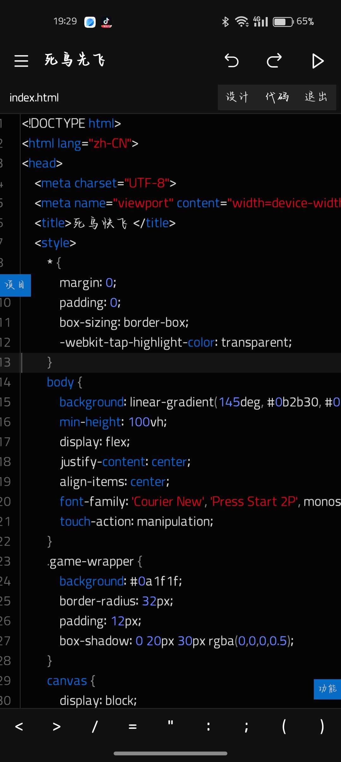Screen dimensions: 341x762
Task: Select the index.html file label
Action: (x=34, y=98)
